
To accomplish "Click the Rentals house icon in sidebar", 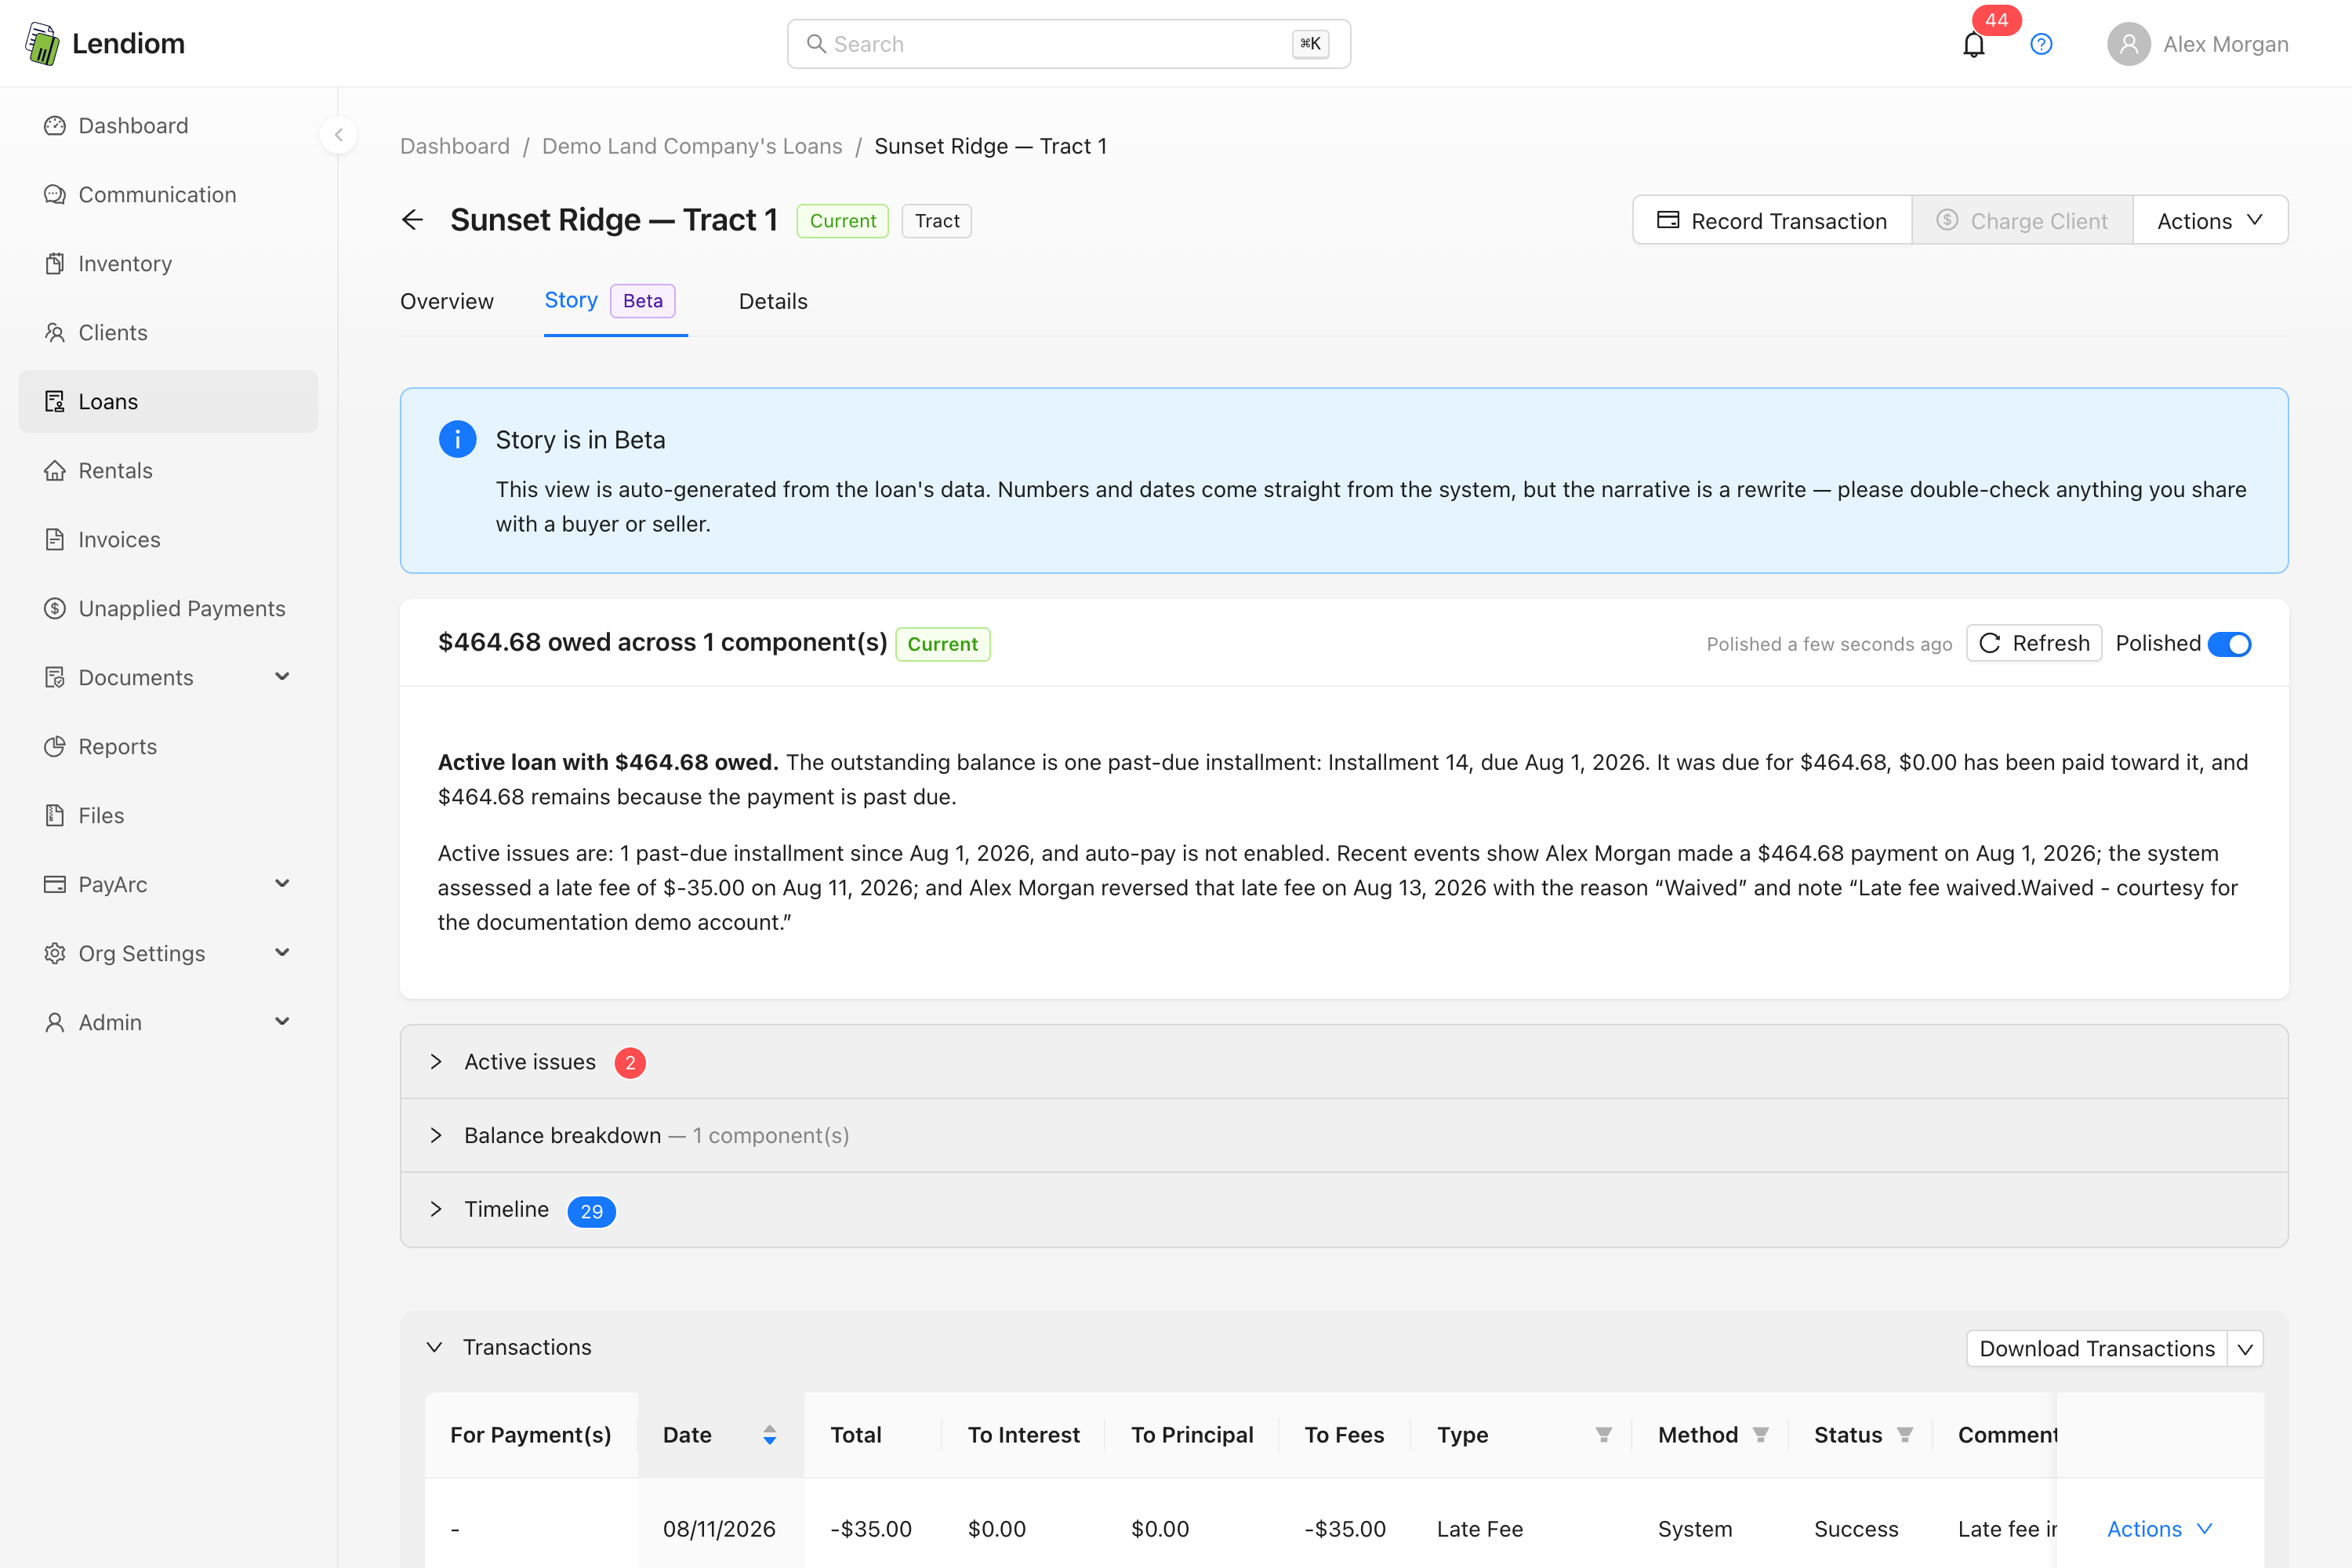I will pos(55,471).
